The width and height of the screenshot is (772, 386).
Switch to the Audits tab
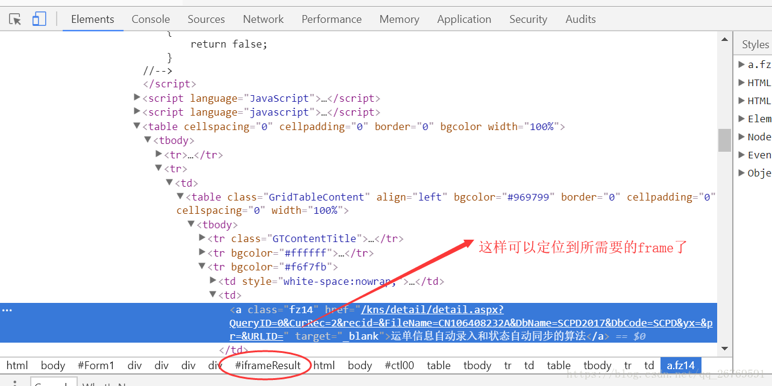click(580, 19)
